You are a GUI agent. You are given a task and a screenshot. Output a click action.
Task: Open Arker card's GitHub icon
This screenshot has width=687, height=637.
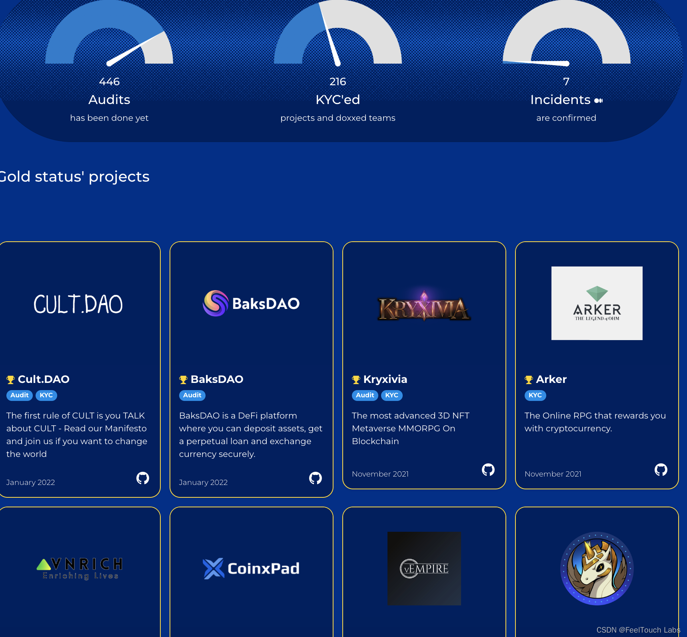point(661,469)
